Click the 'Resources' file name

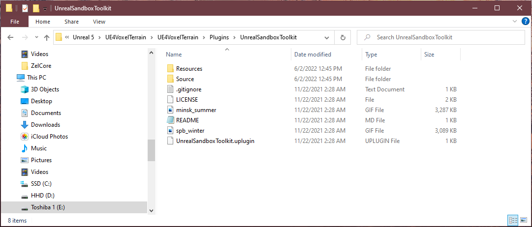coord(189,69)
